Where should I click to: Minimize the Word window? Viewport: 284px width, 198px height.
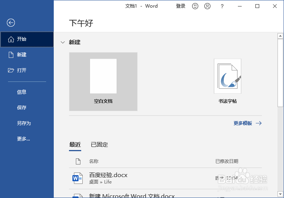point(240,6)
